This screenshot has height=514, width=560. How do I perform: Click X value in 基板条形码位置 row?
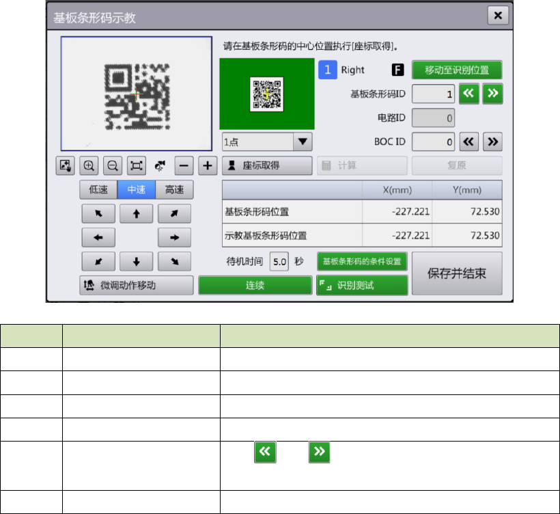[x=410, y=212]
